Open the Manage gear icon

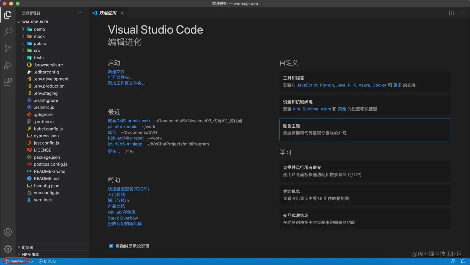(x=8, y=249)
